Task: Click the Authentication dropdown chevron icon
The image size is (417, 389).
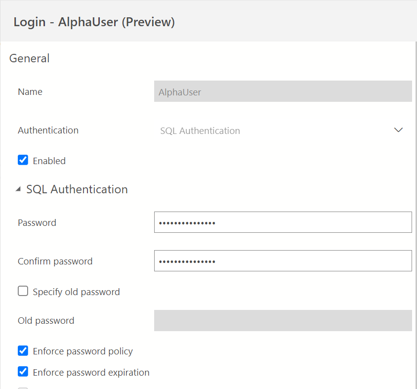Action: [398, 130]
